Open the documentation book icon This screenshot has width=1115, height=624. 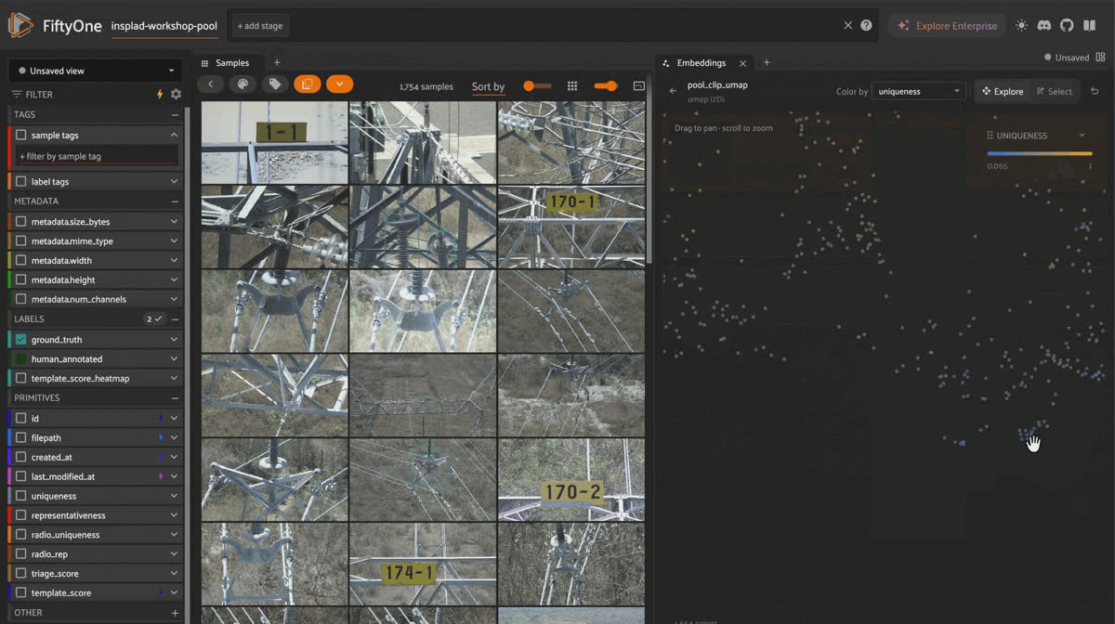(x=1090, y=25)
